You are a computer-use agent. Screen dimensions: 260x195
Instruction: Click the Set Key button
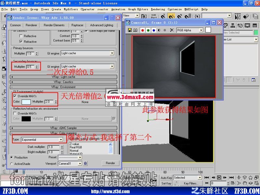coord(166,183)
